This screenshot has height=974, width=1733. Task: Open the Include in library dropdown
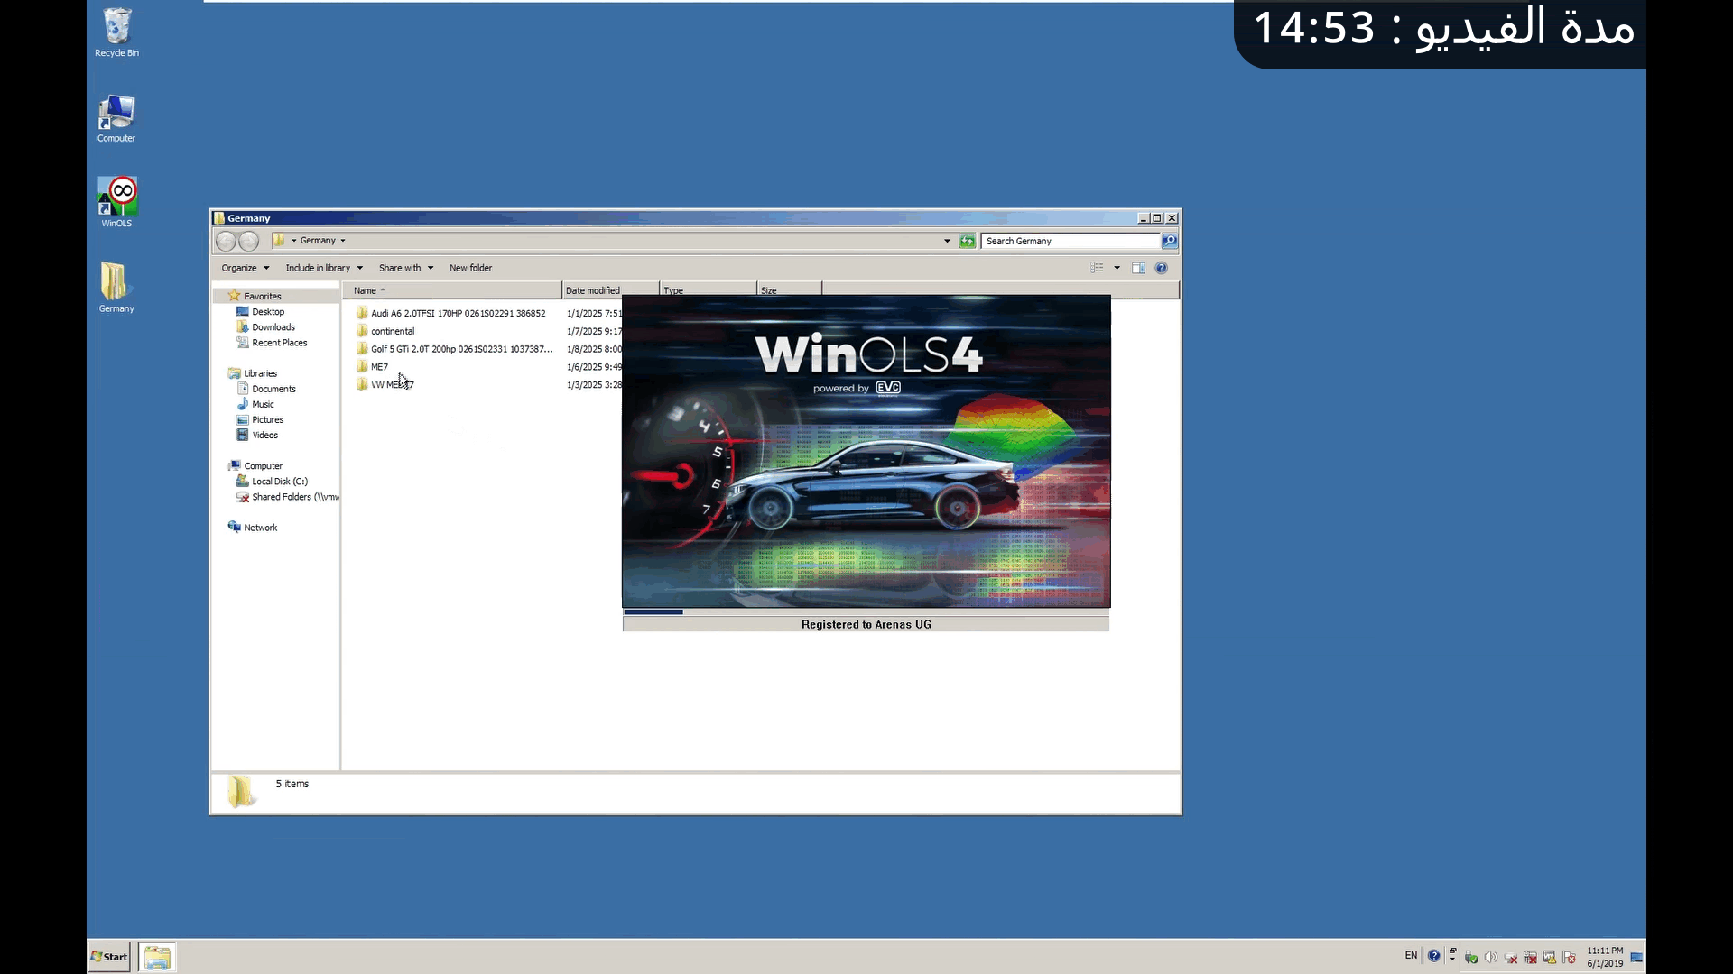coord(323,268)
